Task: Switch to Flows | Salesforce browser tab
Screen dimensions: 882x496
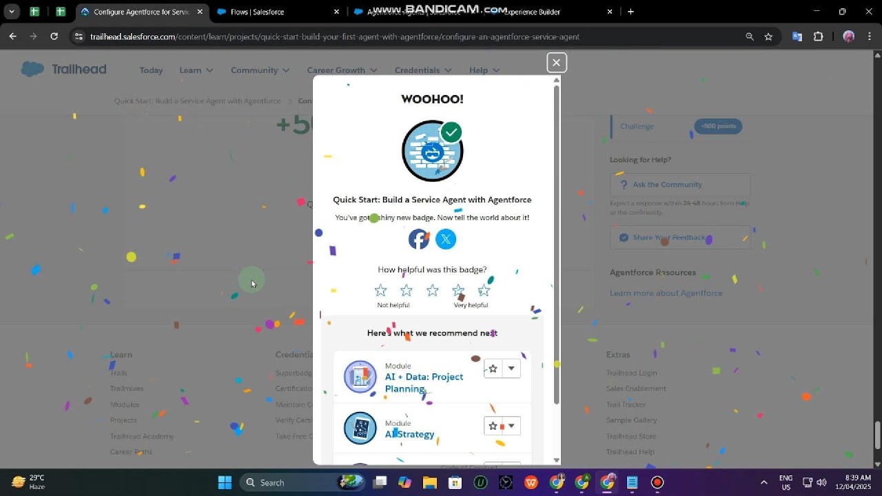Action: click(278, 12)
